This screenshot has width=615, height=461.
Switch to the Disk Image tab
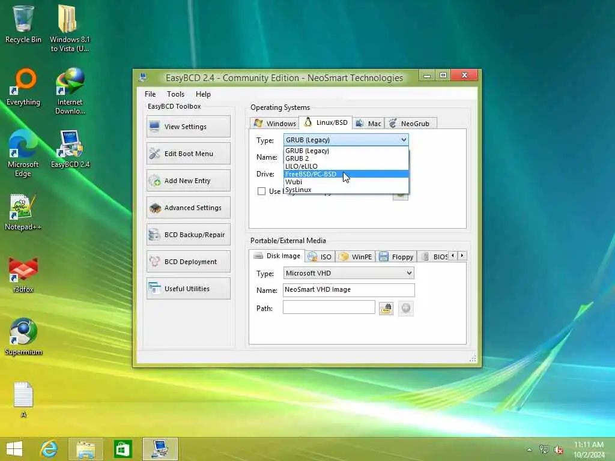[x=277, y=256]
